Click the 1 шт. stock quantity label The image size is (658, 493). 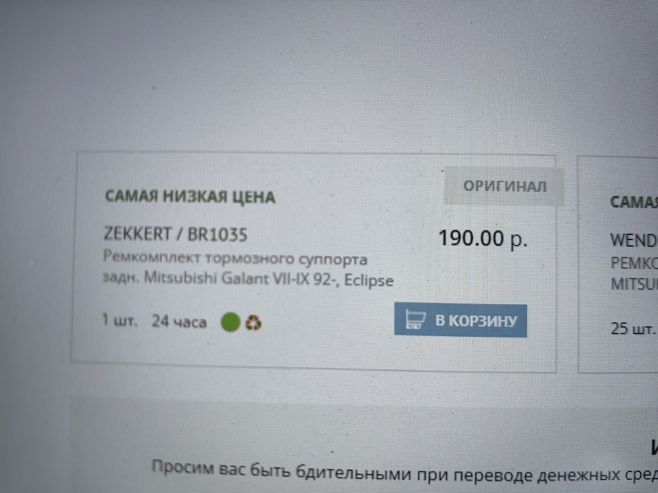click(x=119, y=320)
